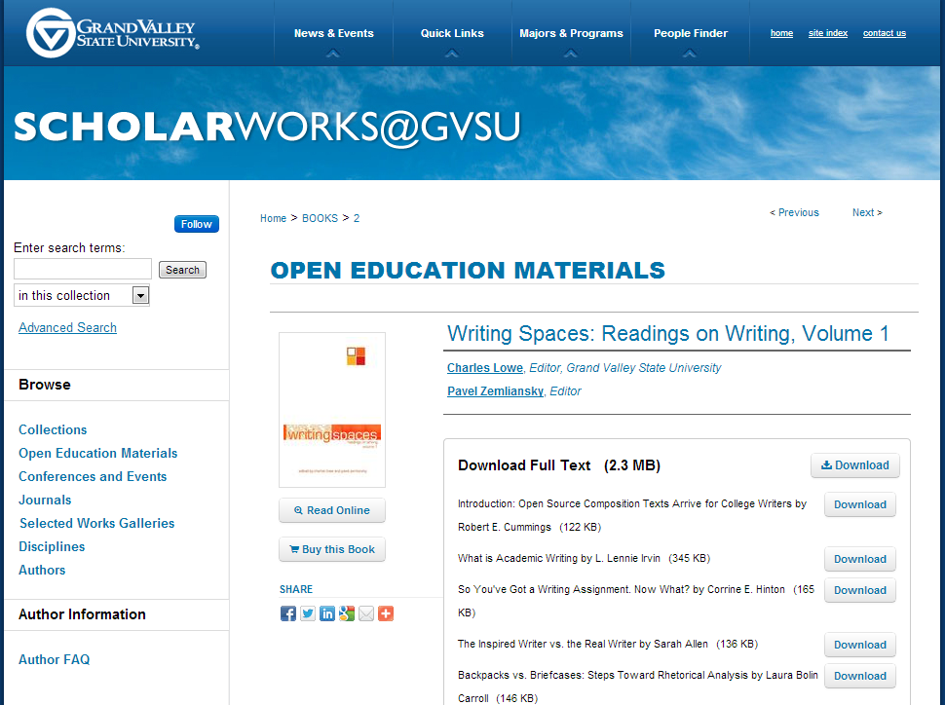Screen dimensions: 945x705
Task: Focus the search terms input field
Action: pos(83,269)
